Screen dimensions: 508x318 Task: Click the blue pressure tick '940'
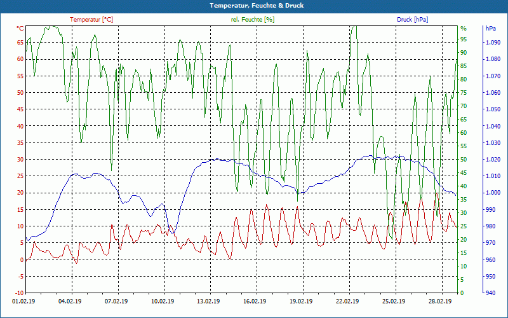coord(491,293)
